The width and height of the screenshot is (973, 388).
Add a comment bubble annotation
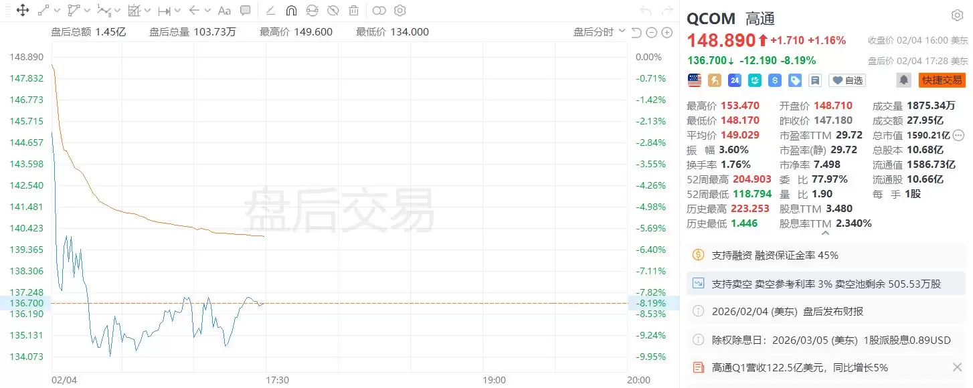pyautogui.click(x=246, y=11)
